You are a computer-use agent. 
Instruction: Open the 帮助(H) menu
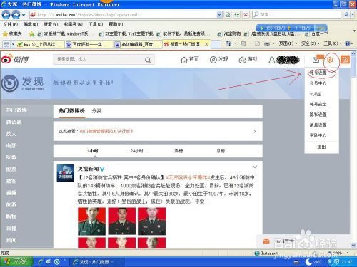[x=116, y=24]
